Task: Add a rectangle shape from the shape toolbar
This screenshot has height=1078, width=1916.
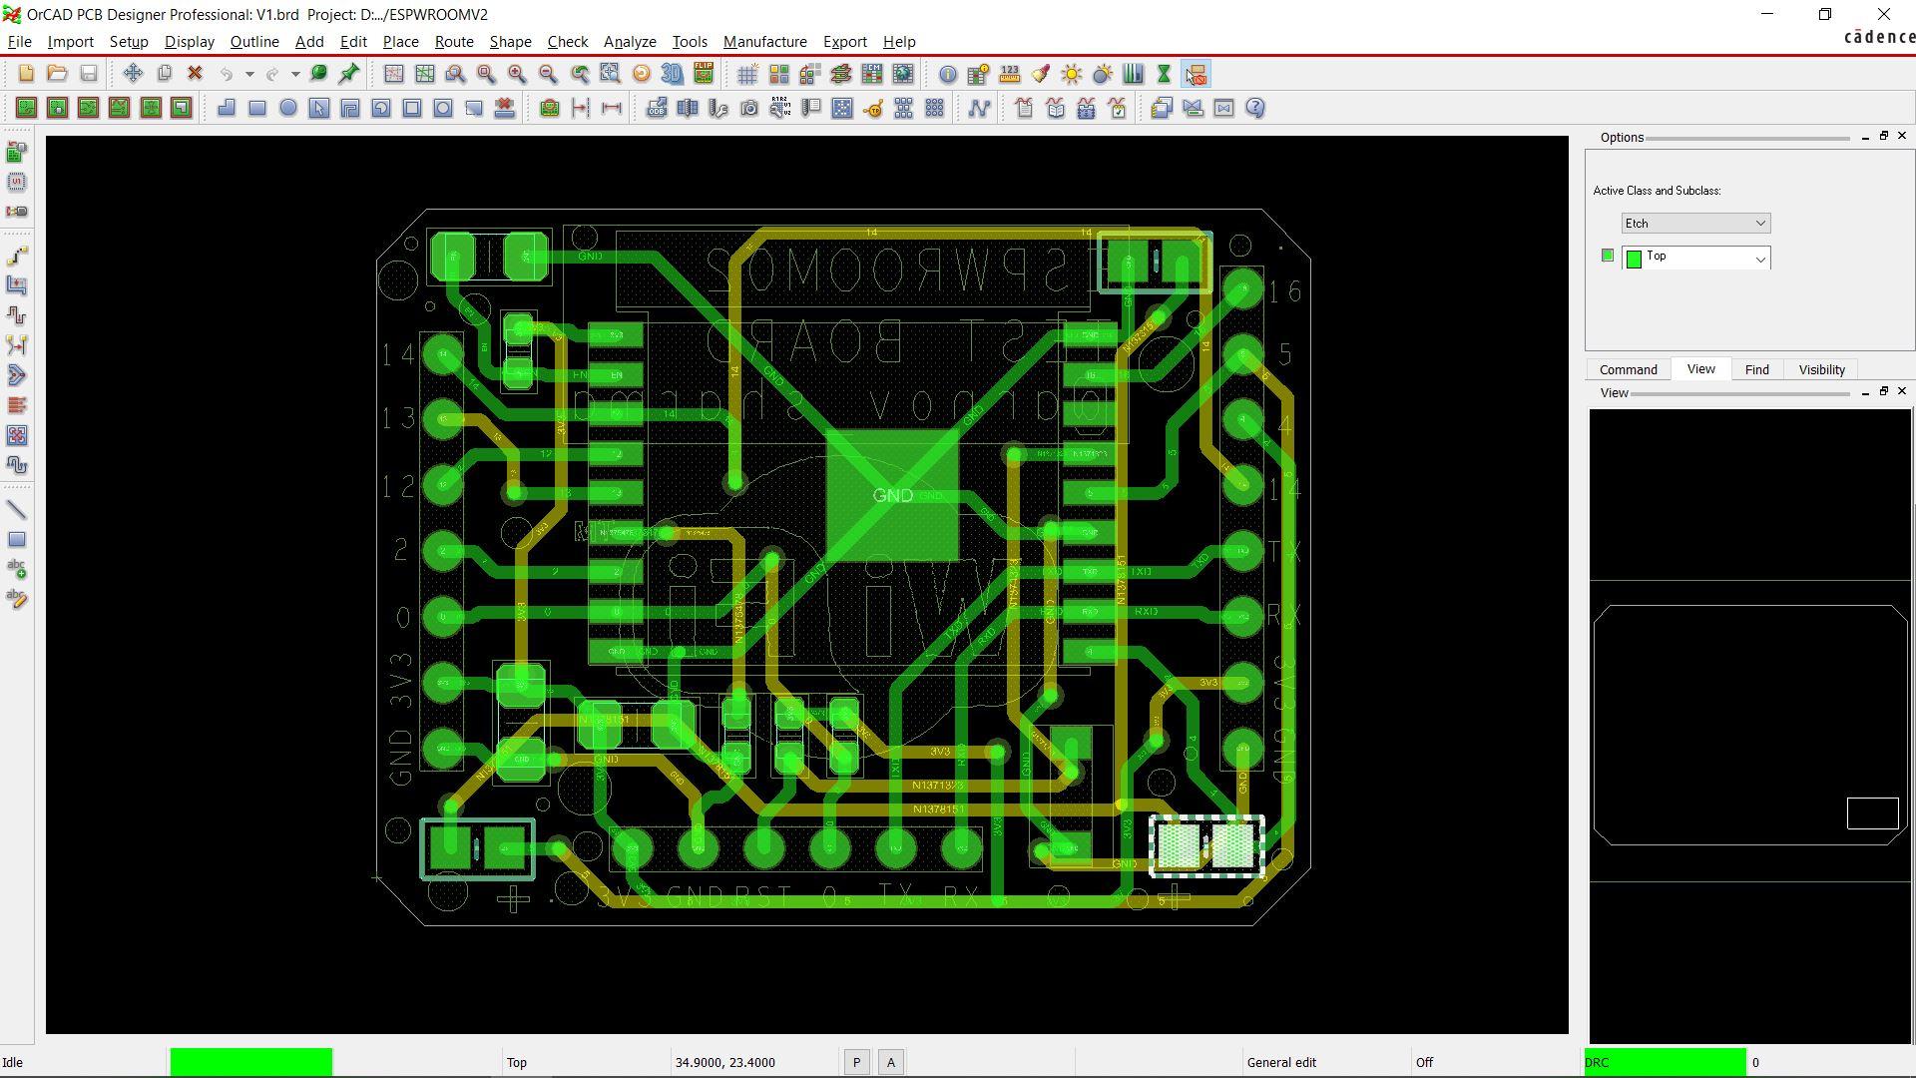Action: click(257, 108)
